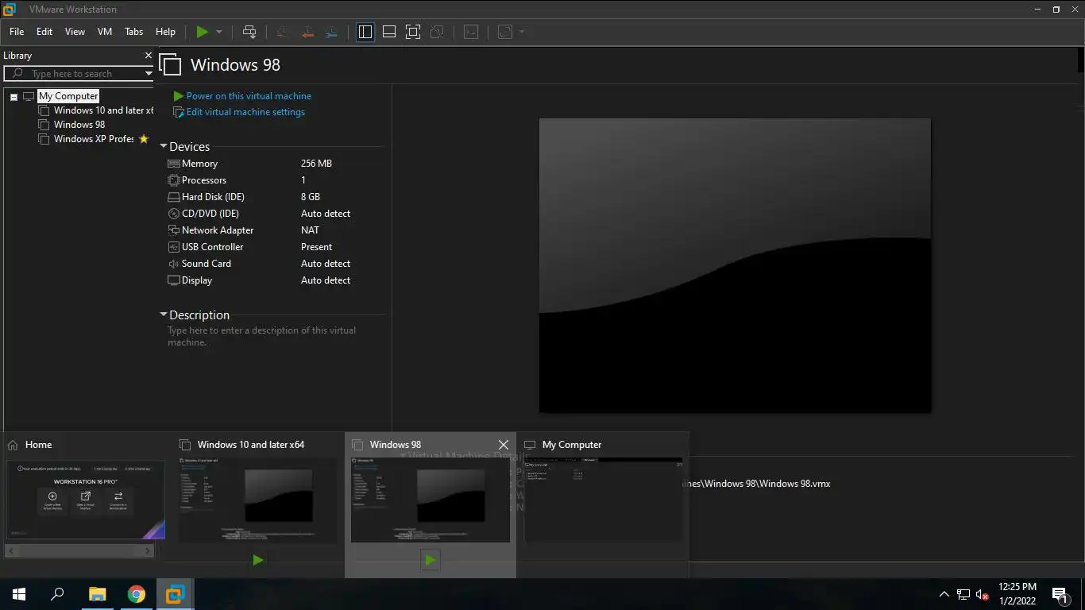This screenshot has width=1085, height=610.
Task: Close the Library panel
Action: (148, 55)
